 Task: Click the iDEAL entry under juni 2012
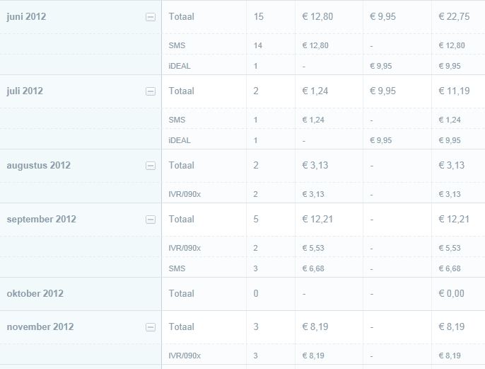tap(180, 66)
